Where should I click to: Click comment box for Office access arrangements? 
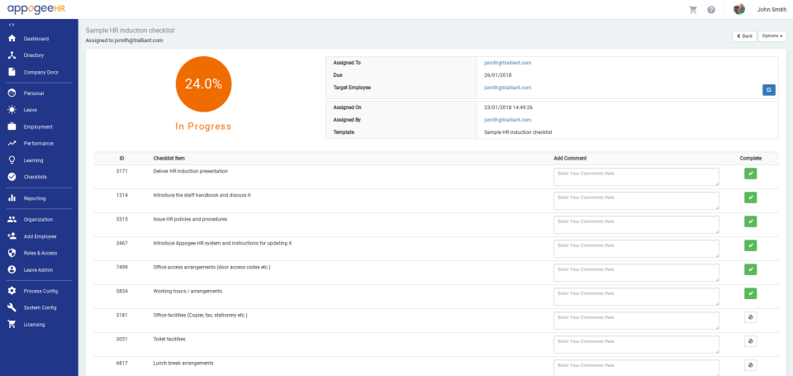tap(636, 273)
